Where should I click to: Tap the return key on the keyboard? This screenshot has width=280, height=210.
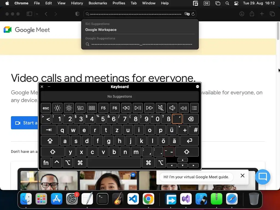pyautogui.click(x=189, y=141)
